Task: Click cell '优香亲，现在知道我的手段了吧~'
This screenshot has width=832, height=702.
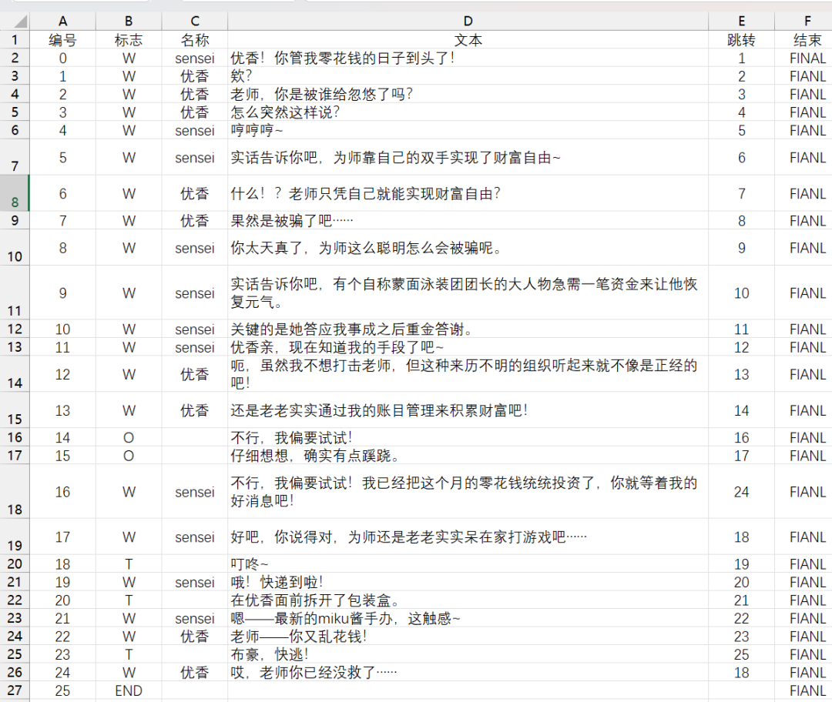Action: click(468, 346)
